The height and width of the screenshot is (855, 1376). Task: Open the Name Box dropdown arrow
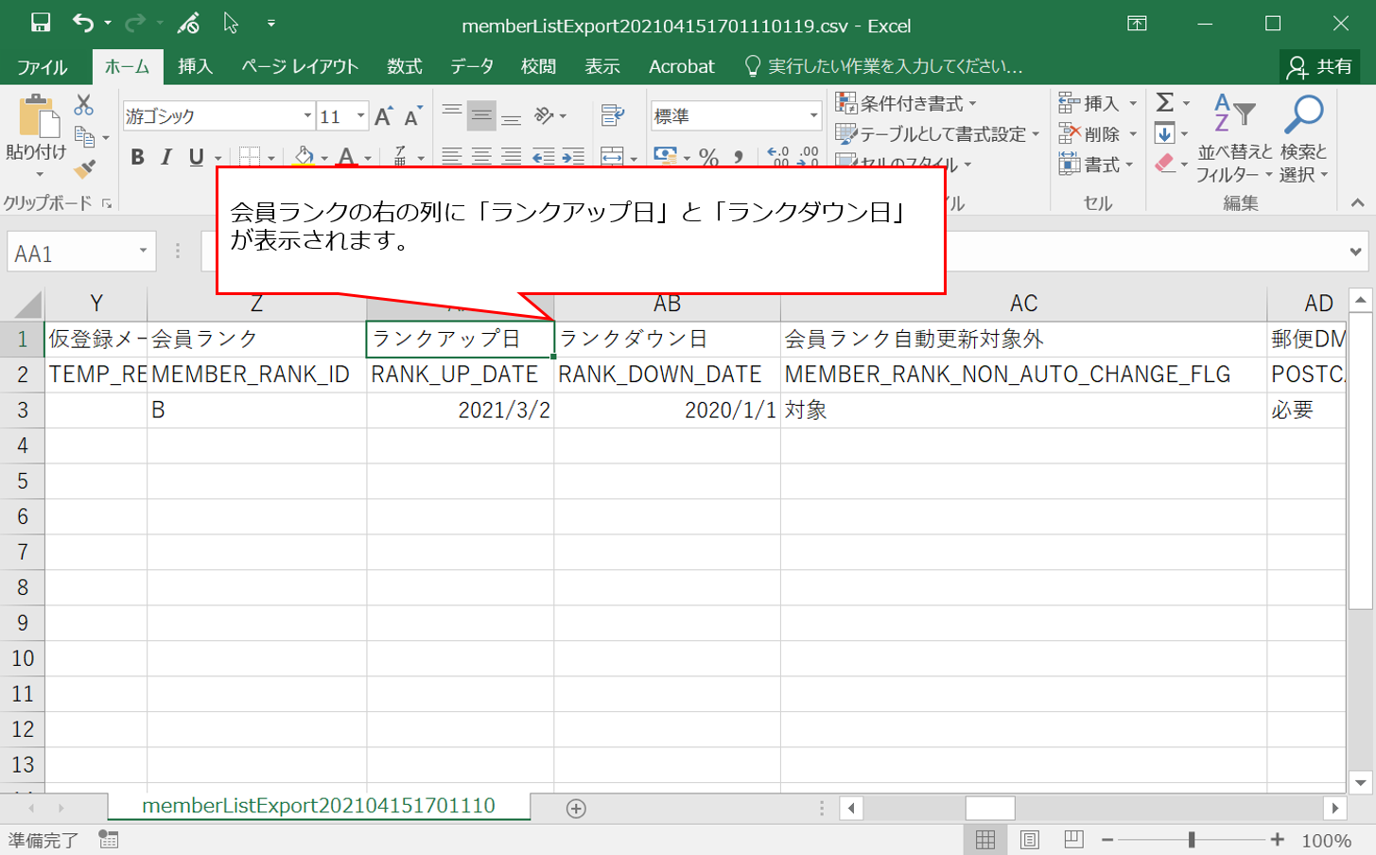(143, 252)
